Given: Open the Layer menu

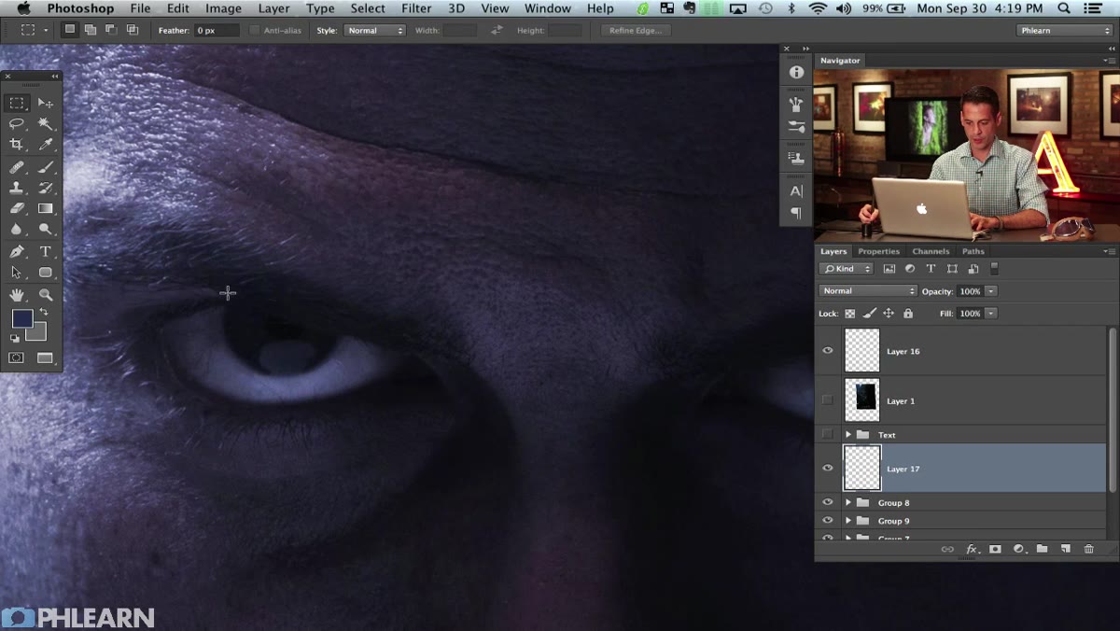Looking at the screenshot, I should 273,8.
